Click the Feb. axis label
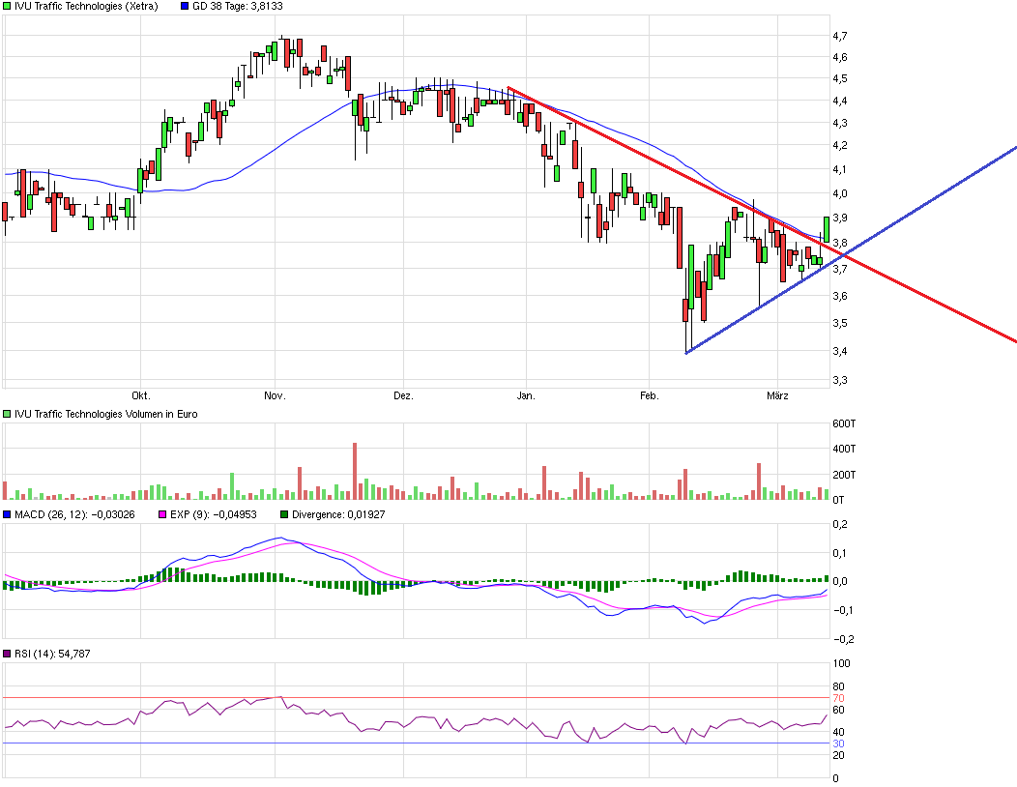This screenshot has height=787, width=1017. [649, 394]
